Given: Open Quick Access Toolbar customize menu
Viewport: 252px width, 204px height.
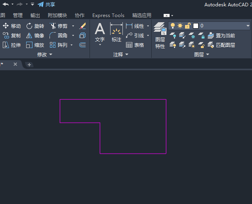Looking at the screenshot, I should pos(32,4).
